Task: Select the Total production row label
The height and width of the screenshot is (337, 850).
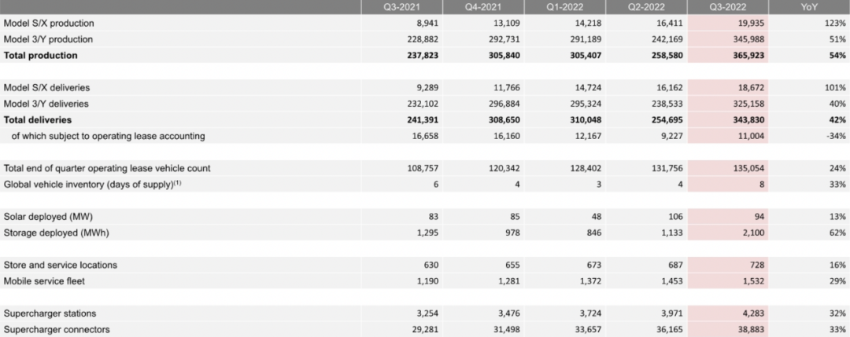Action: coord(41,56)
